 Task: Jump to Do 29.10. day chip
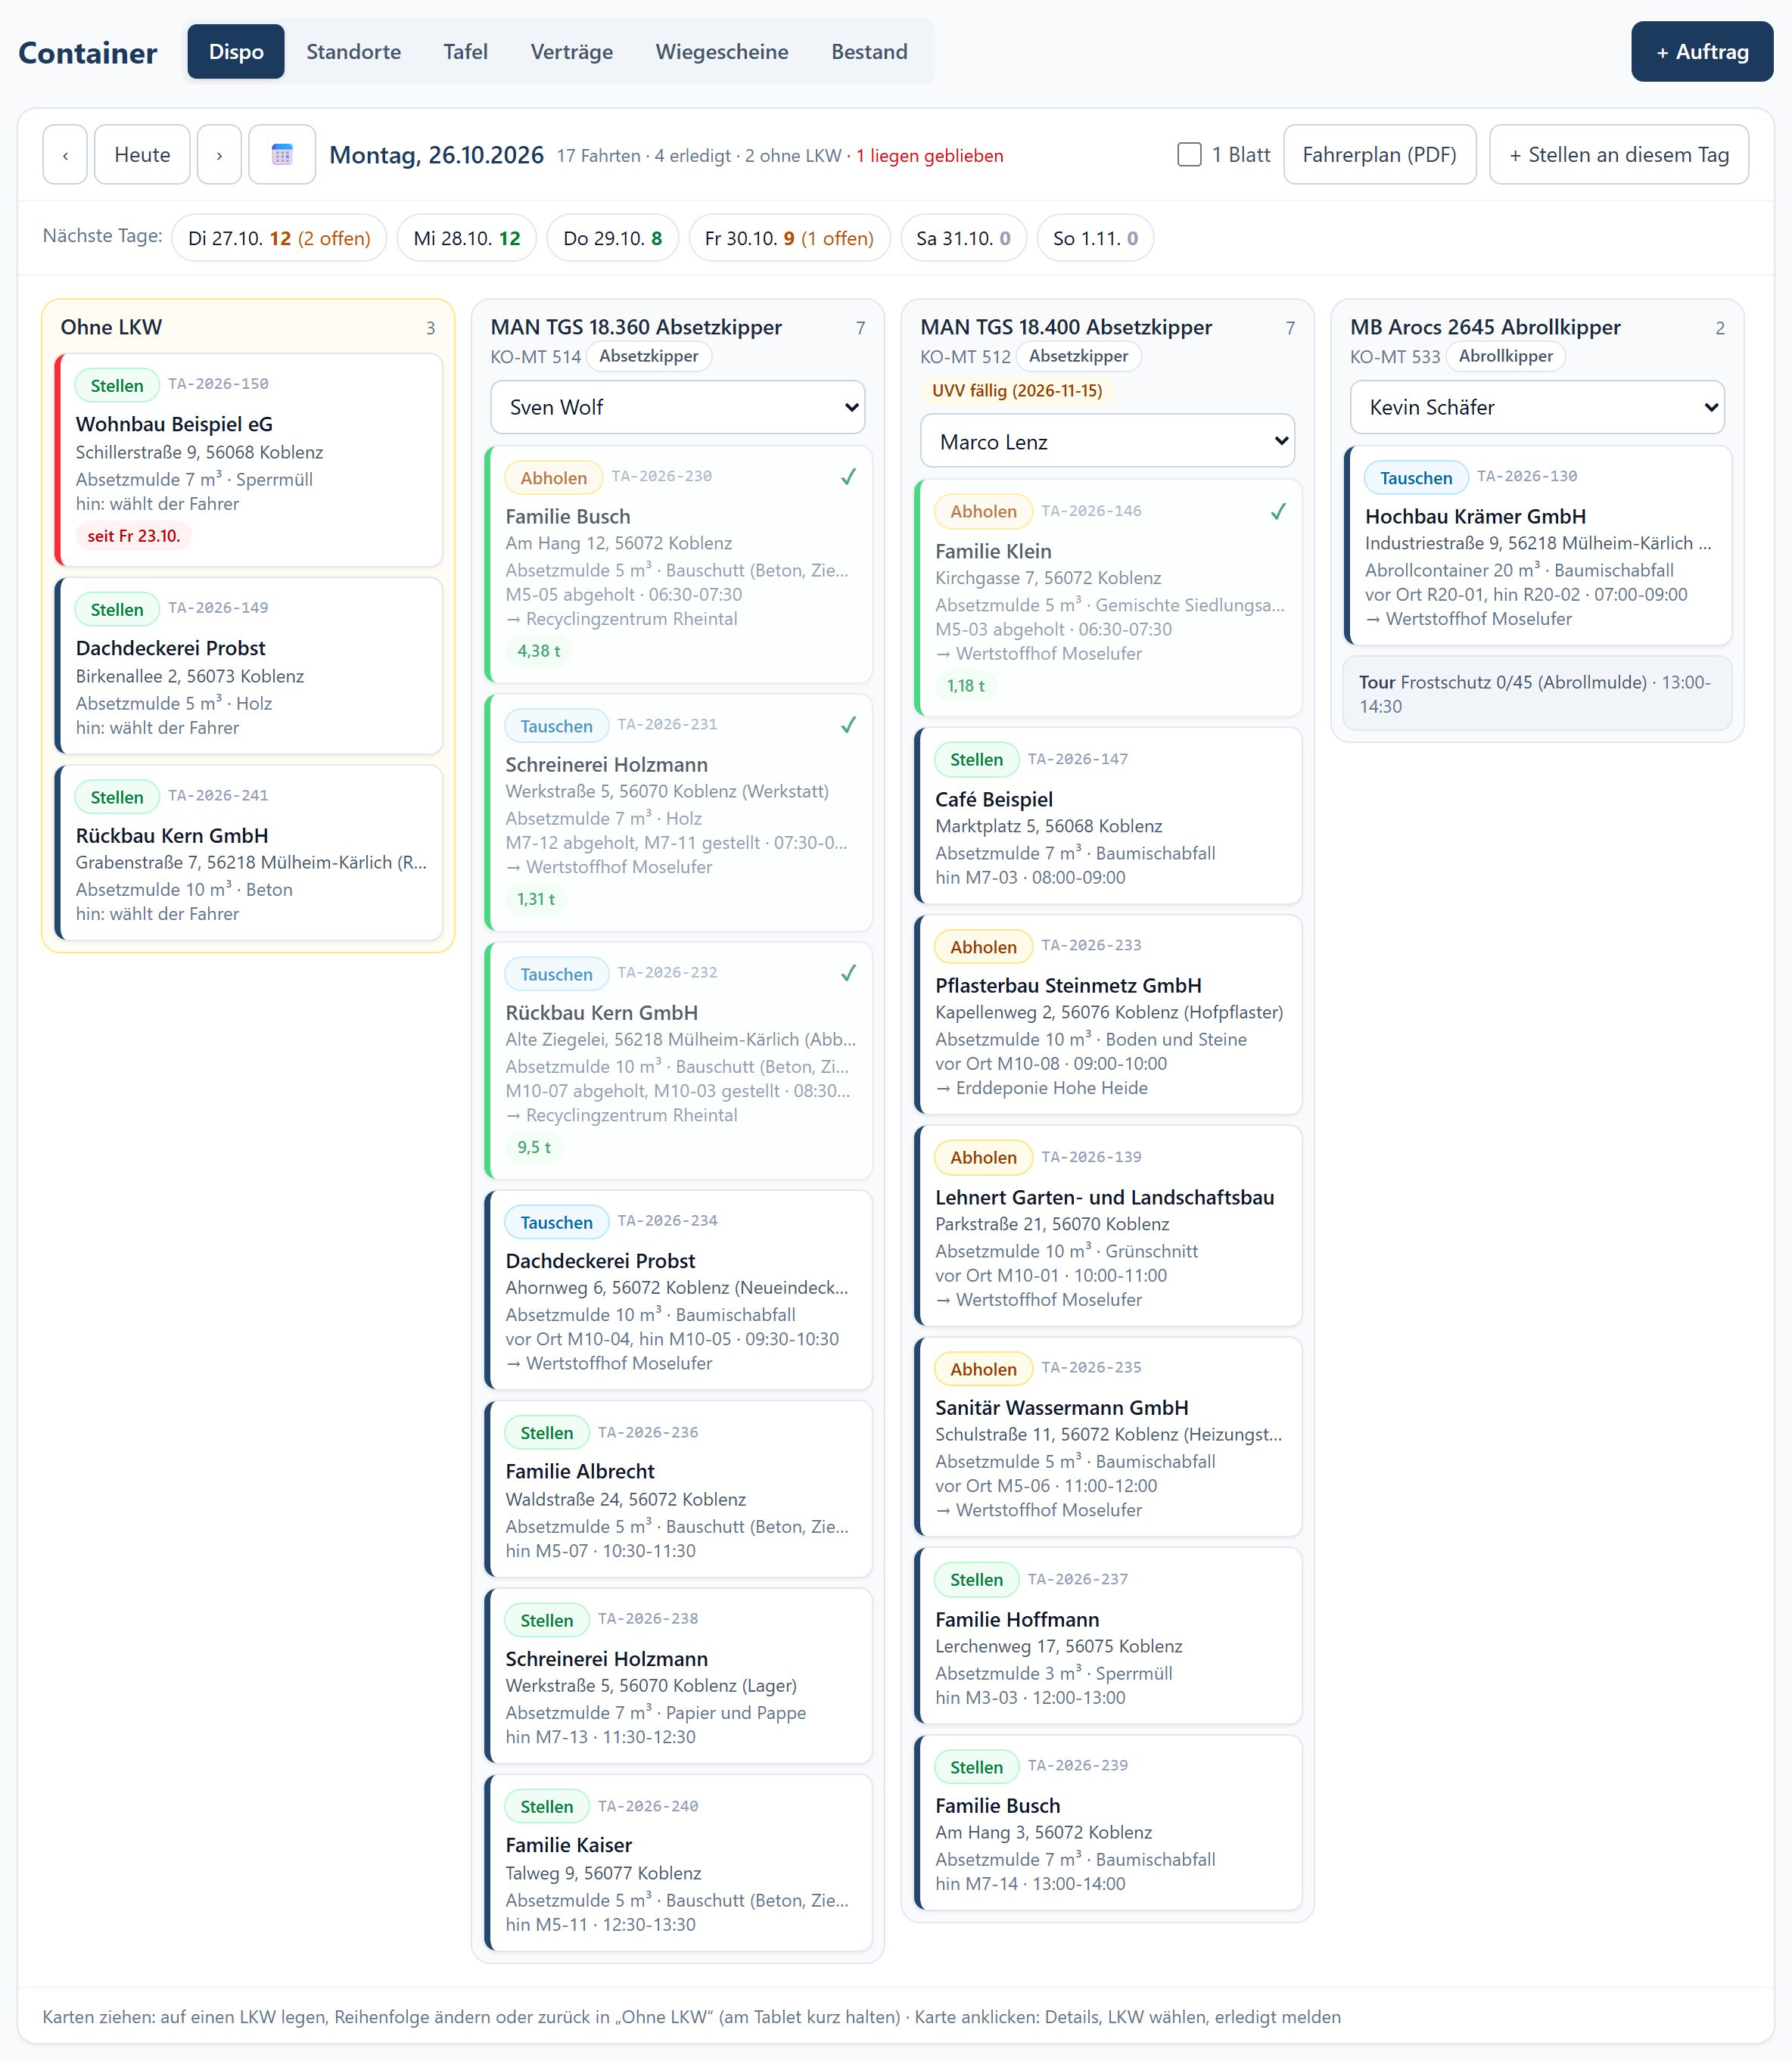[613, 238]
